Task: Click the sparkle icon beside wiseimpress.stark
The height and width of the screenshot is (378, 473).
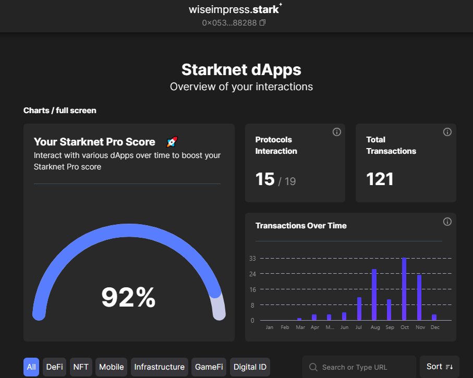Action: point(280,4)
